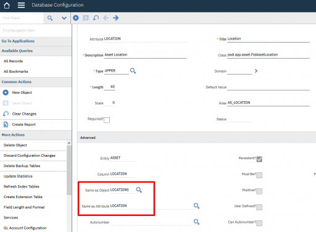Click the Find Object search magnifier

pyautogui.click(x=50, y=18)
